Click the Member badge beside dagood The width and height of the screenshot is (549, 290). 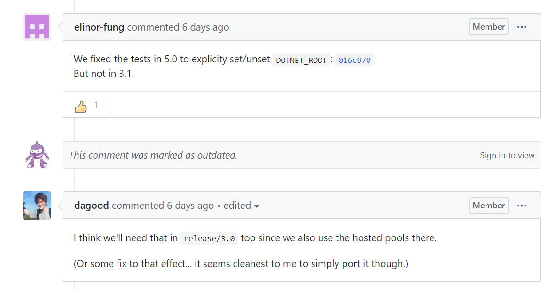tap(488, 206)
